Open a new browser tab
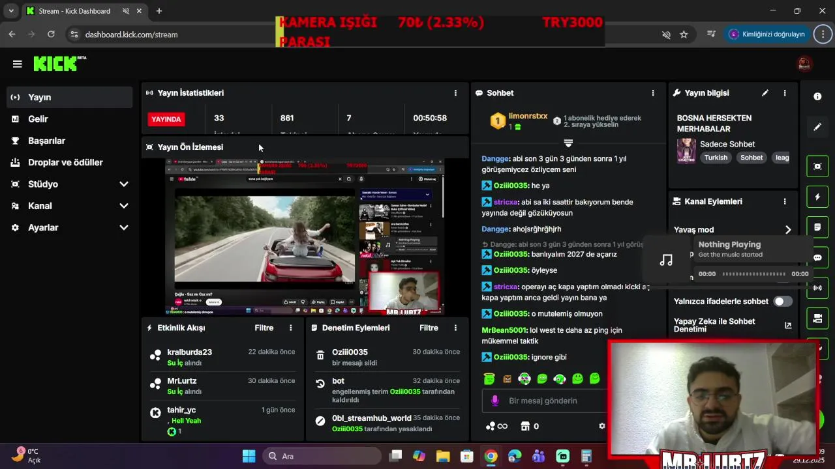Screen dimensions: 835x469 [159, 11]
